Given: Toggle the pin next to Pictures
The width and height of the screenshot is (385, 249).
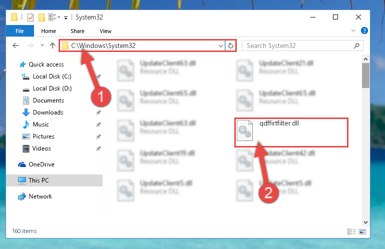Looking at the screenshot, I should click(99, 136).
